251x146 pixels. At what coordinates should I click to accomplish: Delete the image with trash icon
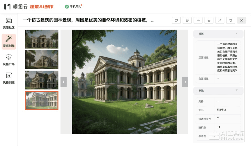coord(231,20)
